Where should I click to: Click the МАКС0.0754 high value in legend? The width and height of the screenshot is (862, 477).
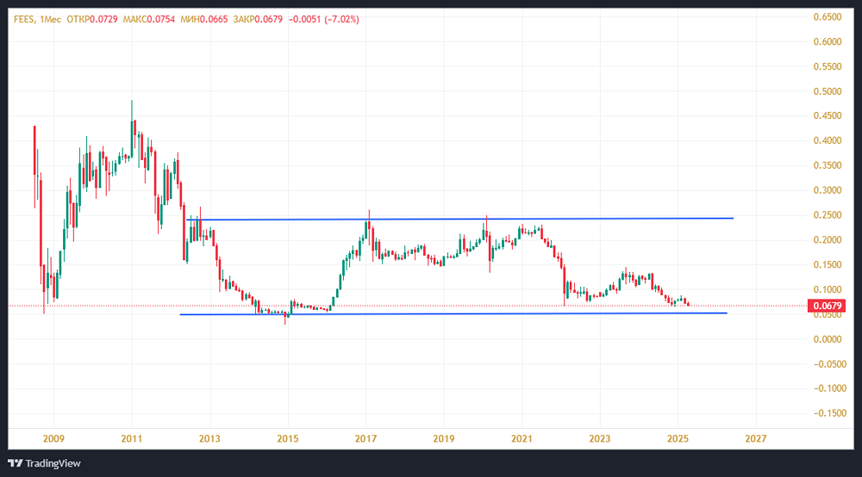coord(148,19)
